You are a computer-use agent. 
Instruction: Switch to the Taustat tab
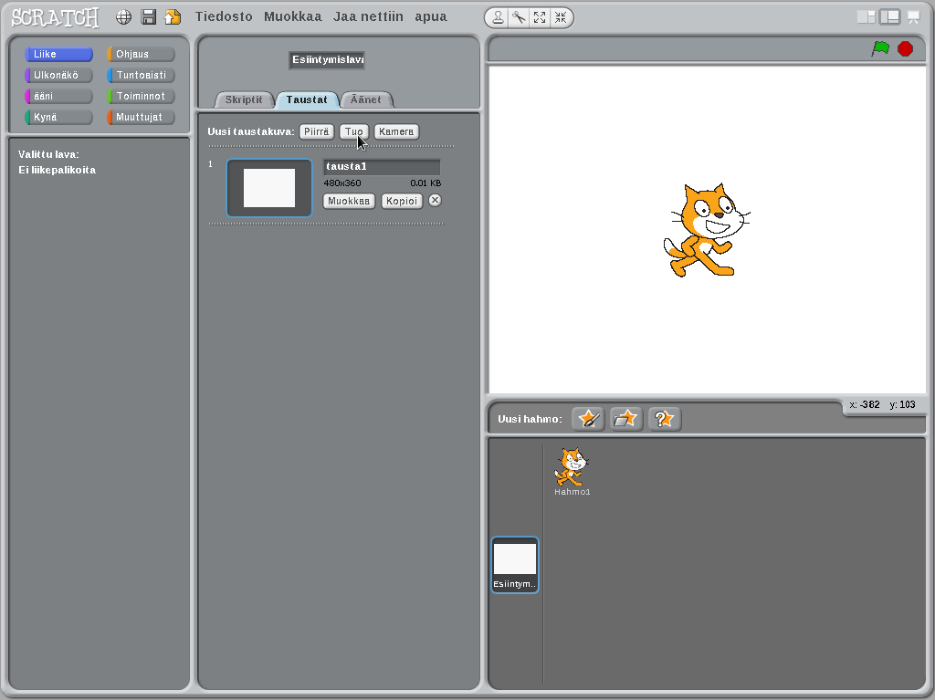pos(307,99)
